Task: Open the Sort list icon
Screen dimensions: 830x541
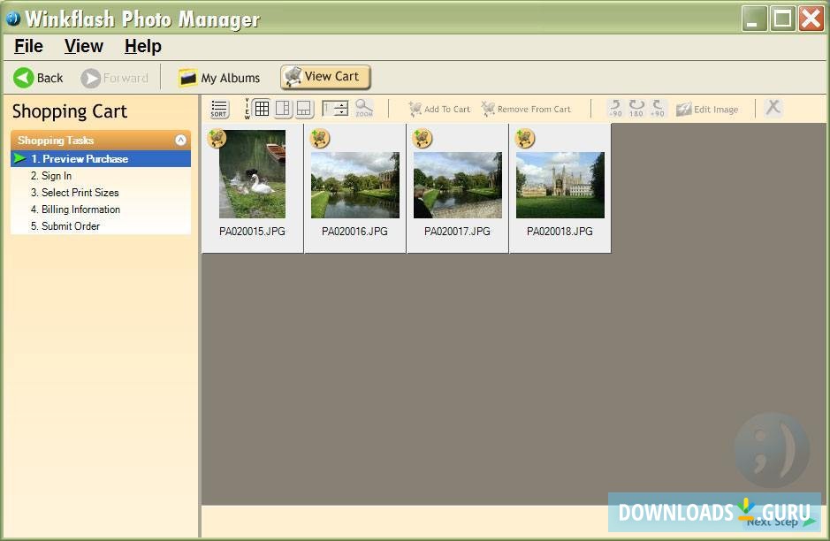Action: point(219,109)
